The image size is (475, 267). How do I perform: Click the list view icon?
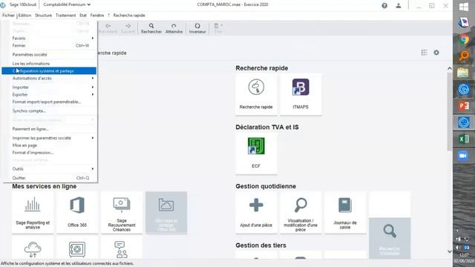point(424,53)
